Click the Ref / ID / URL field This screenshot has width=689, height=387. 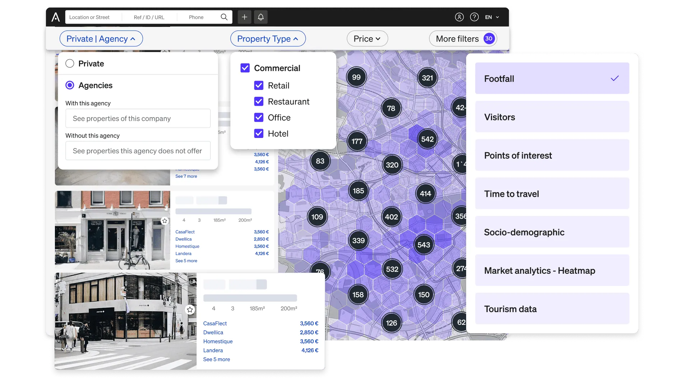point(149,17)
